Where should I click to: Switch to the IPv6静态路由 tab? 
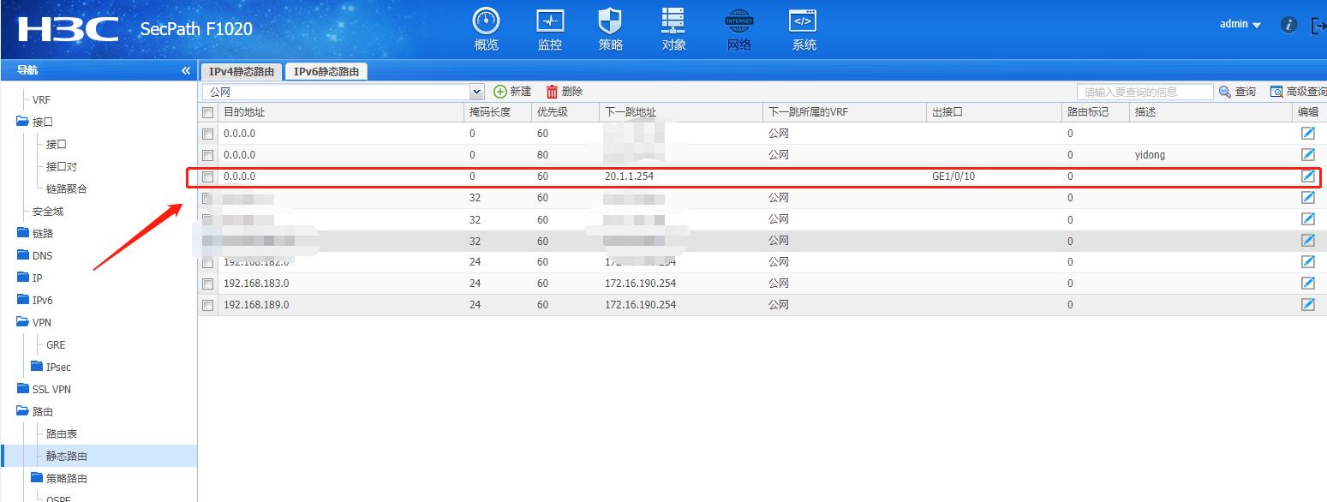click(326, 71)
